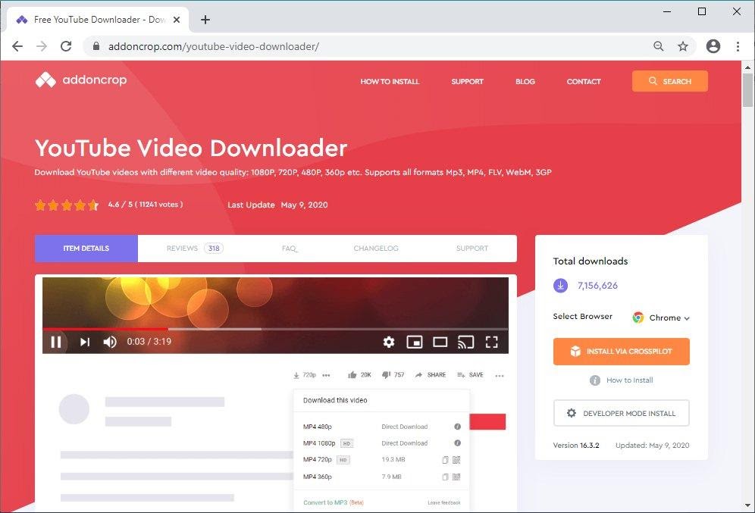Image resolution: width=755 pixels, height=513 pixels.
Task: Open the three dots after SAVE
Action: pyautogui.click(x=500, y=375)
